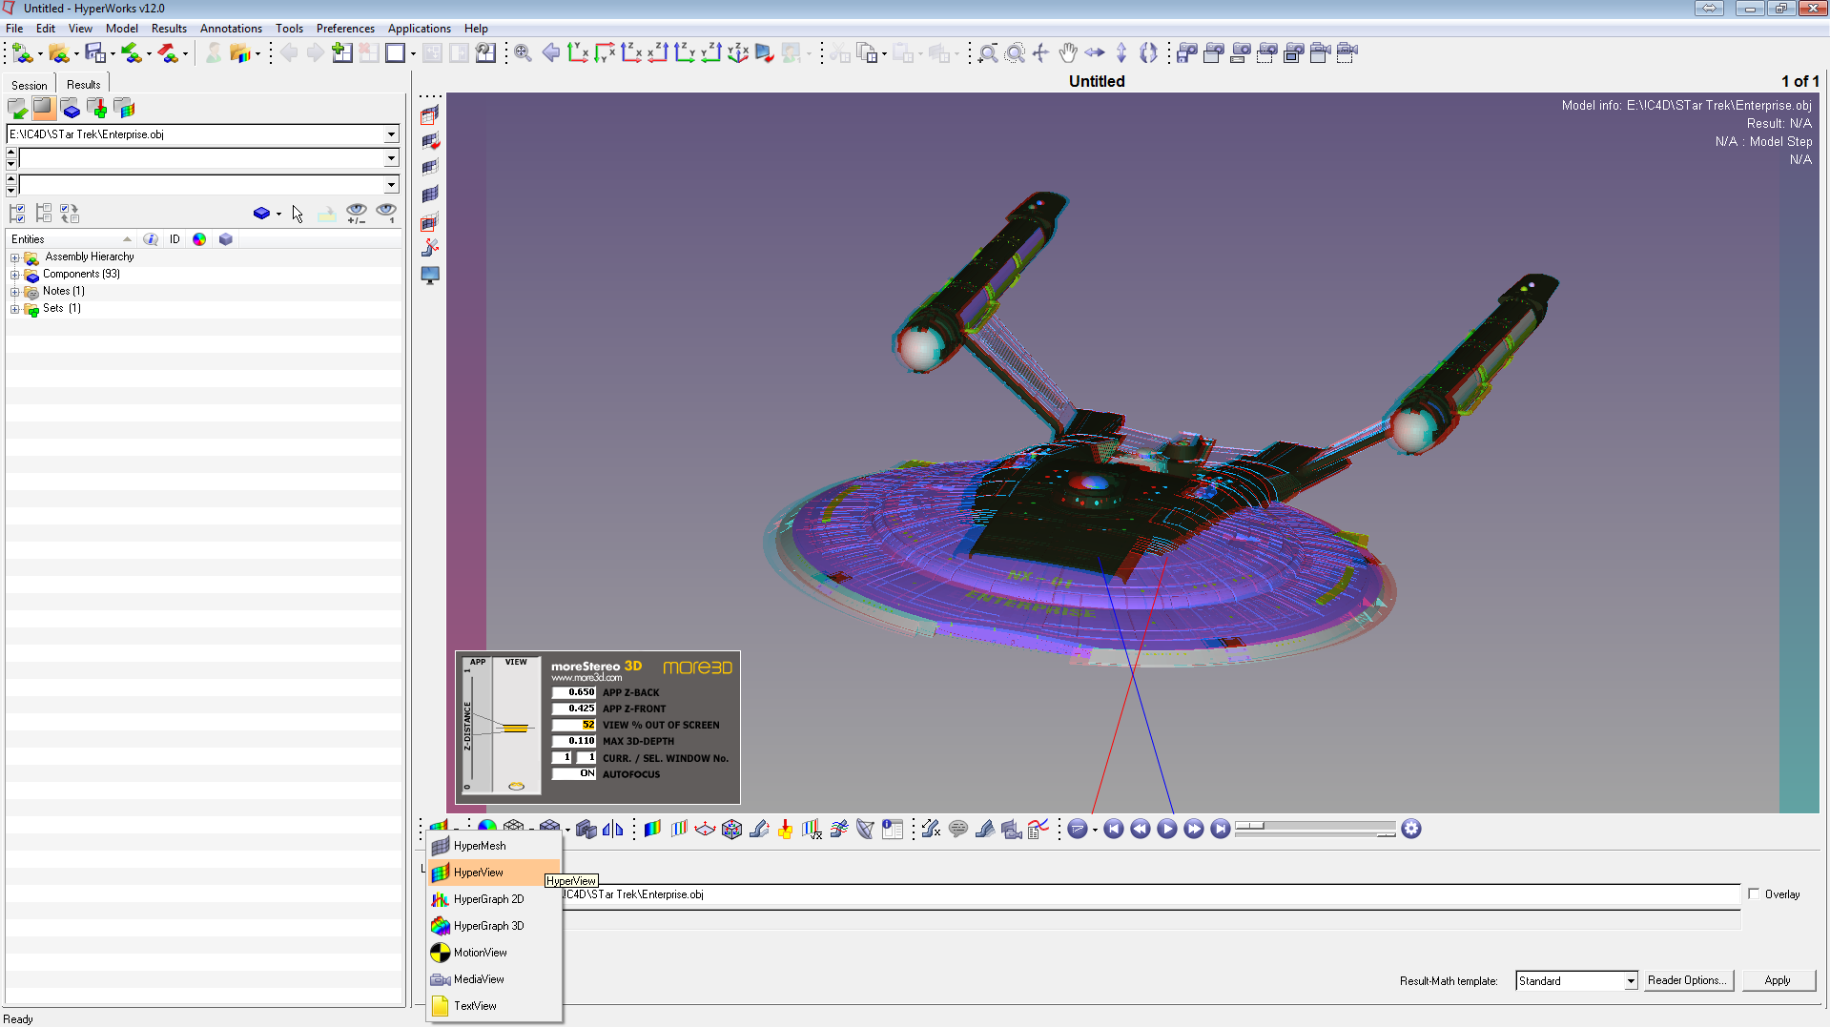1830x1027 pixels.
Task: Click the animation speed slider
Action: coord(1315,828)
